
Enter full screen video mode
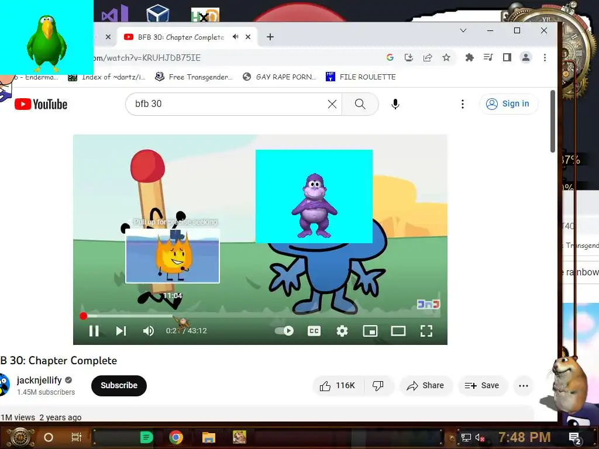click(x=426, y=331)
